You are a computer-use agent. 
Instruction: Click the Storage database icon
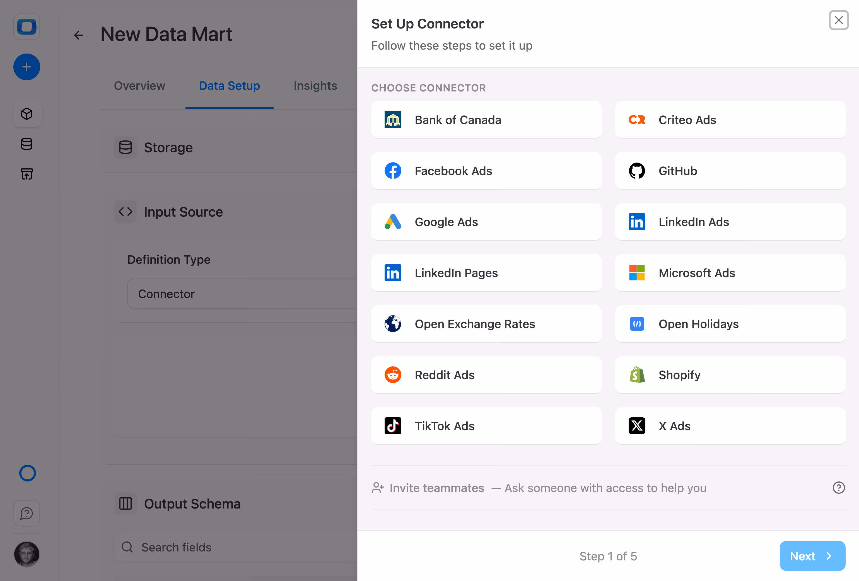125,147
